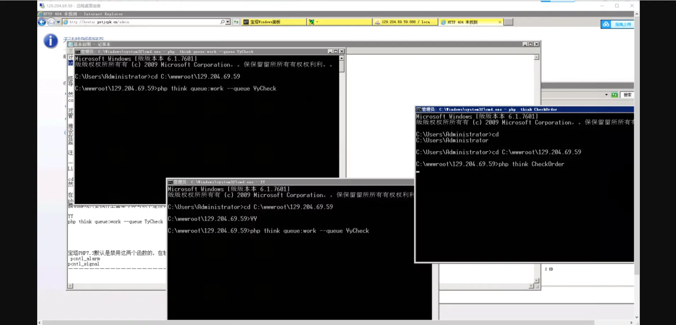Switch to the 129.204.69.59:888 phpMyAdmin tab
This screenshot has height=325, width=676.
[x=405, y=22]
